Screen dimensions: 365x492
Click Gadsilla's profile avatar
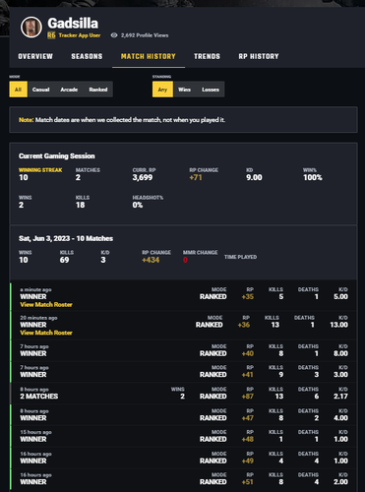[x=31, y=28]
